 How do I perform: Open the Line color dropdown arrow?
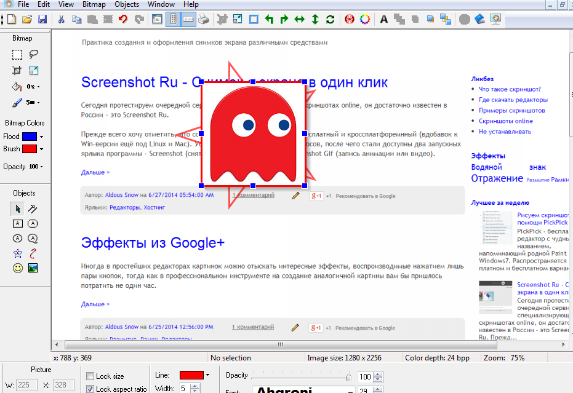(x=207, y=375)
